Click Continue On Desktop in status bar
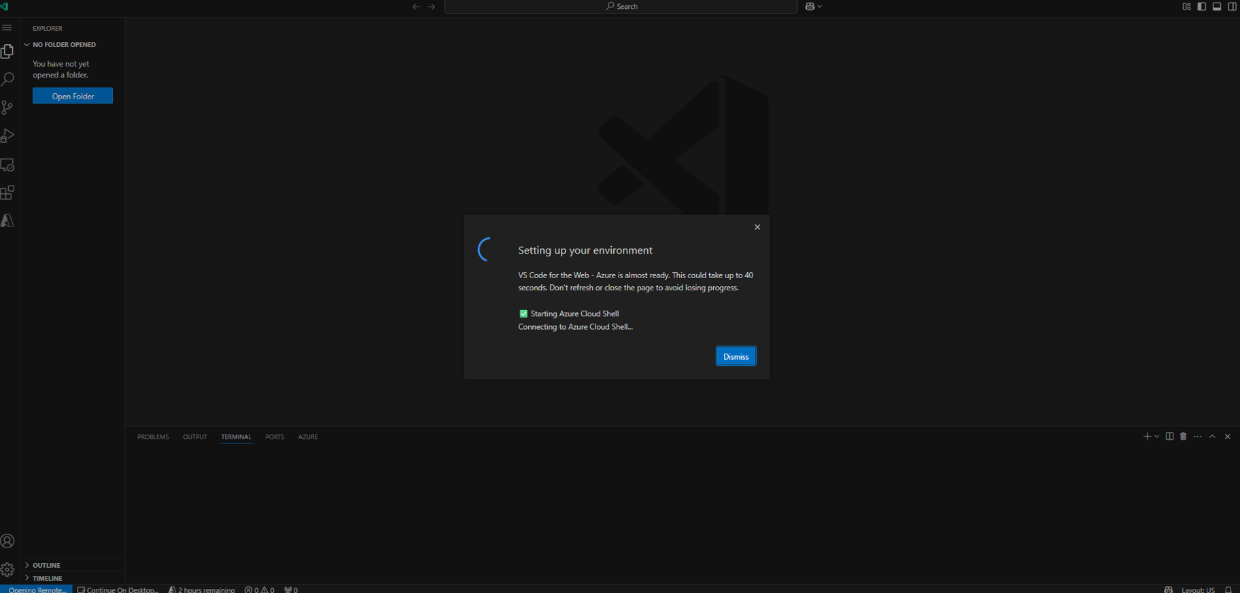Screen dimensions: 1240x593 tap(118, 589)
